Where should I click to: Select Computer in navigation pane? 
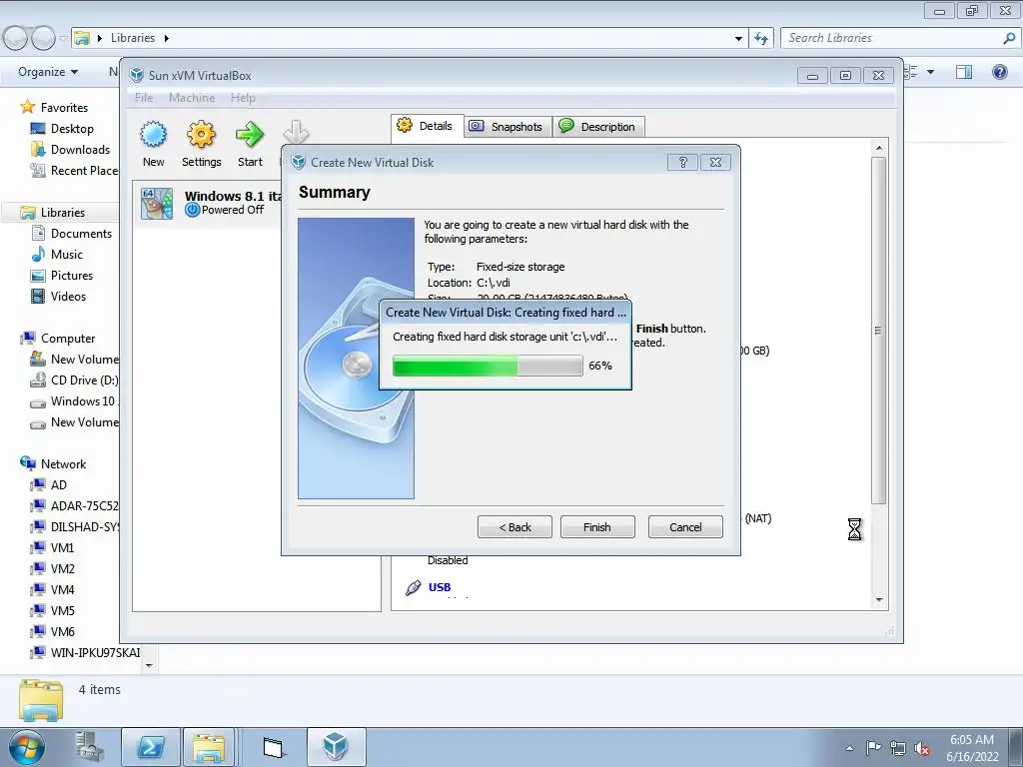pyautogui.click(x=68, y=339)
